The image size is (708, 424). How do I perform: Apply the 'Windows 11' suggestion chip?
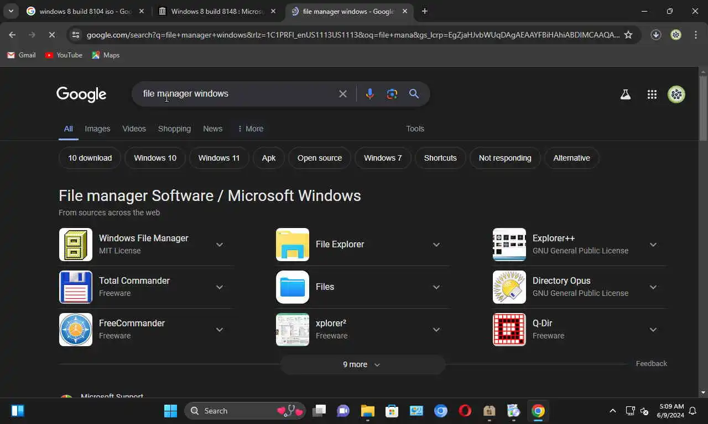pyautogui.click(x=219, y=158)
